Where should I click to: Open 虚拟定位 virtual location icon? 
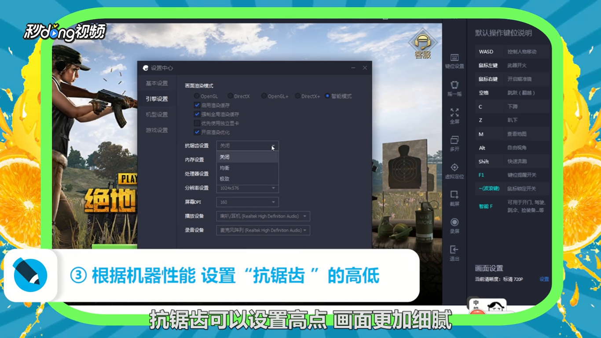coord(454,171)
